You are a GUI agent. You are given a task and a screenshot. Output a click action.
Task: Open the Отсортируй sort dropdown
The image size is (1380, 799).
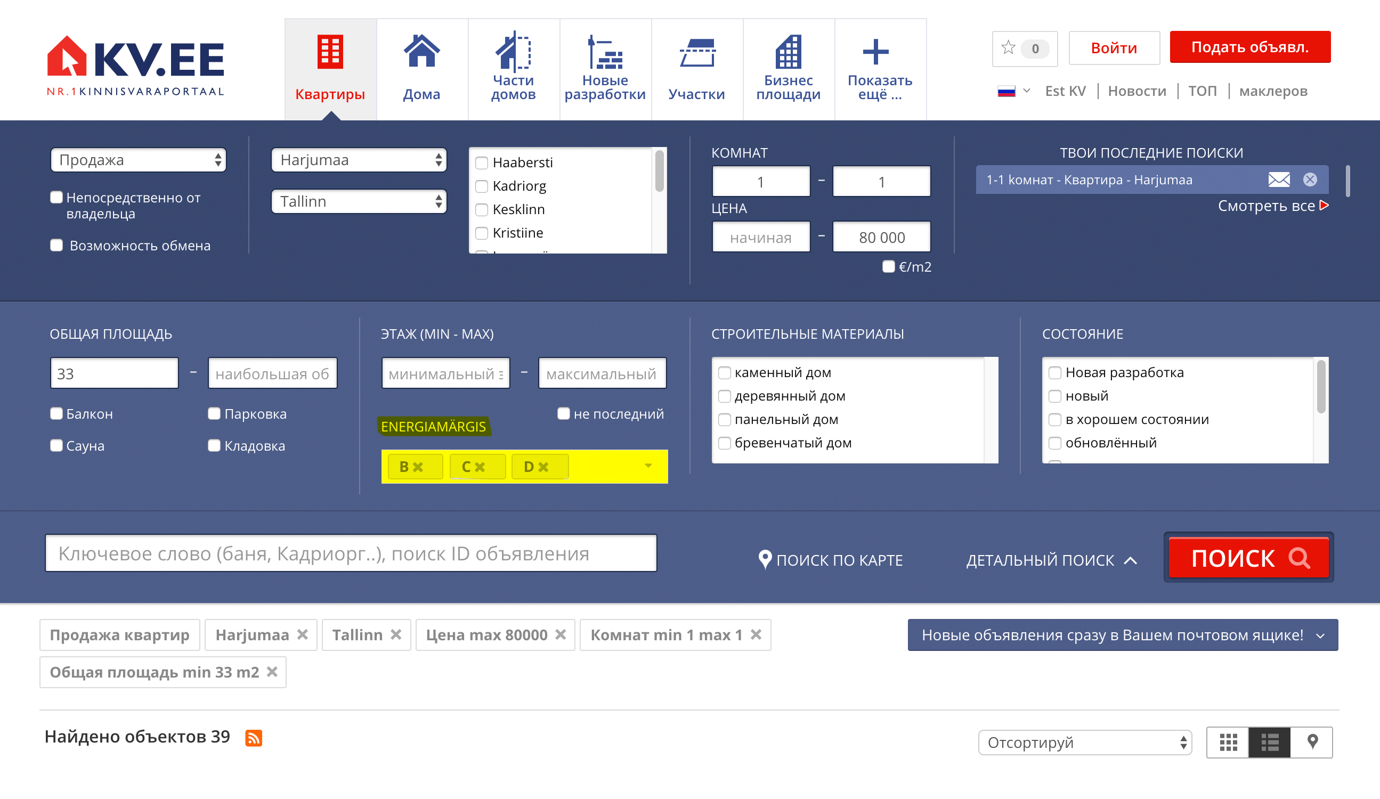pos(1085,743)
